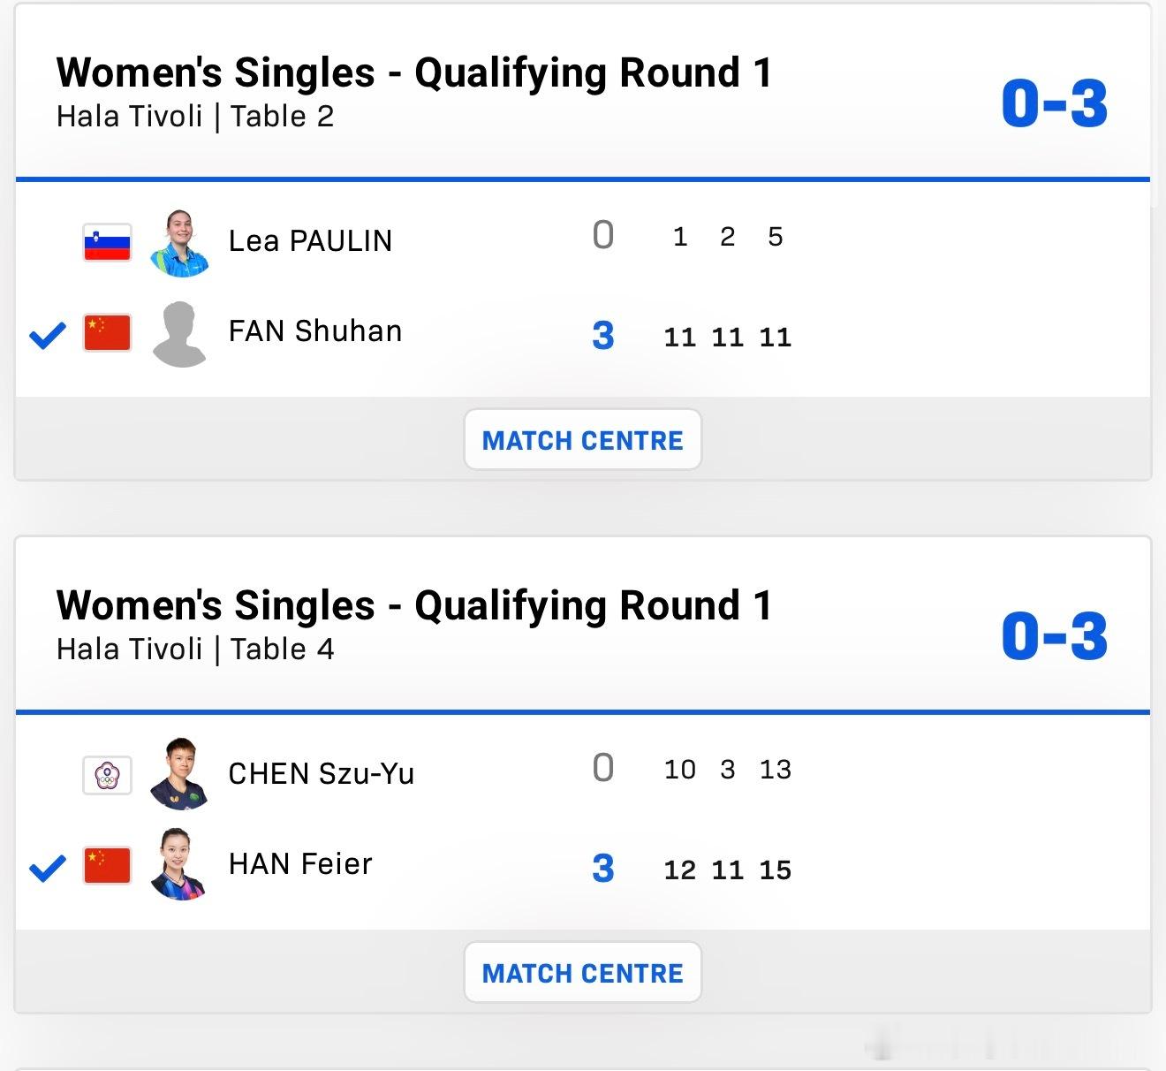Open Match Centre for the Table 2 match

coord(583,440)
